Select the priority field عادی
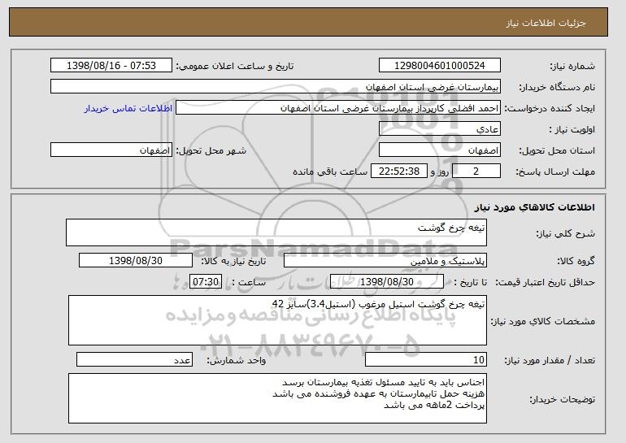The image size is (626, 443). [440, 129]
